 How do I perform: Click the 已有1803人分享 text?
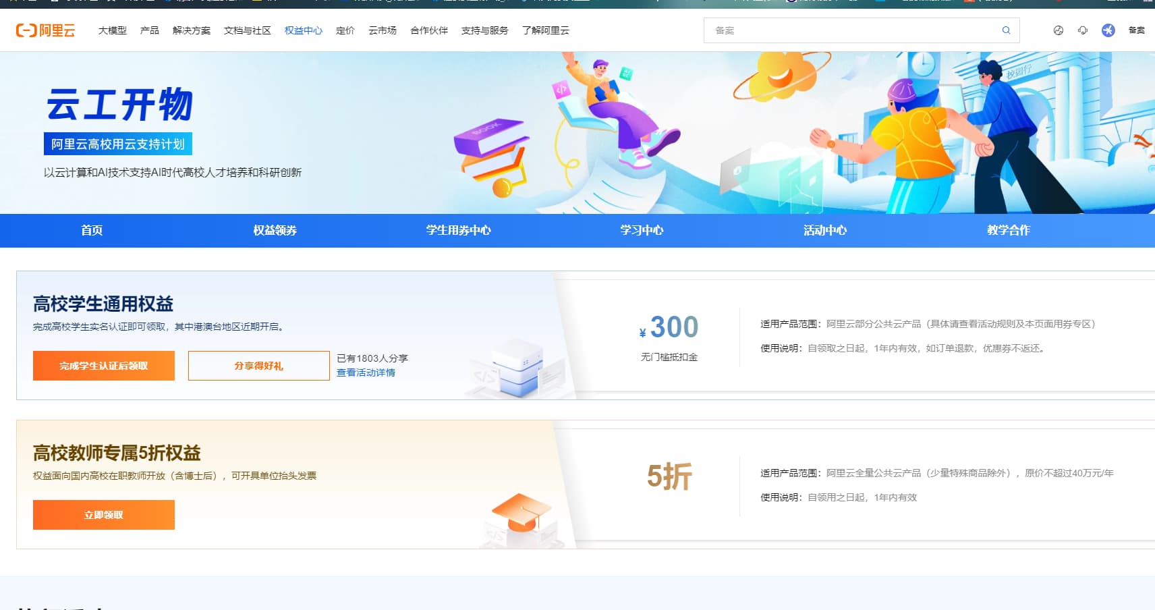coord(372,358)
